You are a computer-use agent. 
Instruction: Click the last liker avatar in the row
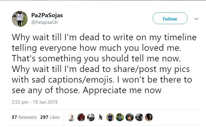point(149,117)
